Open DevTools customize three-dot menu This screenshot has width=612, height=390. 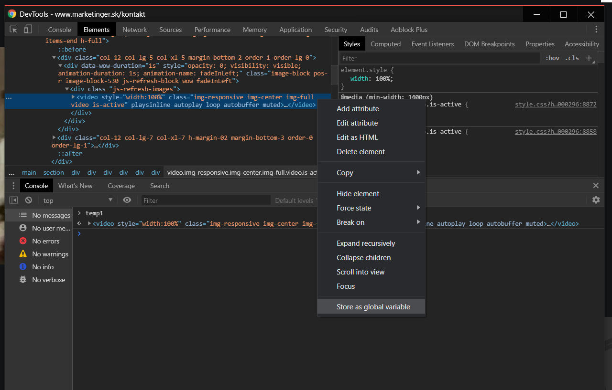pos(596,29)
